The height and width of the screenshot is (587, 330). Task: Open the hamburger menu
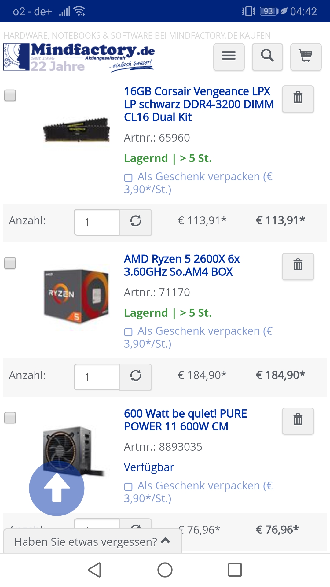229,57
